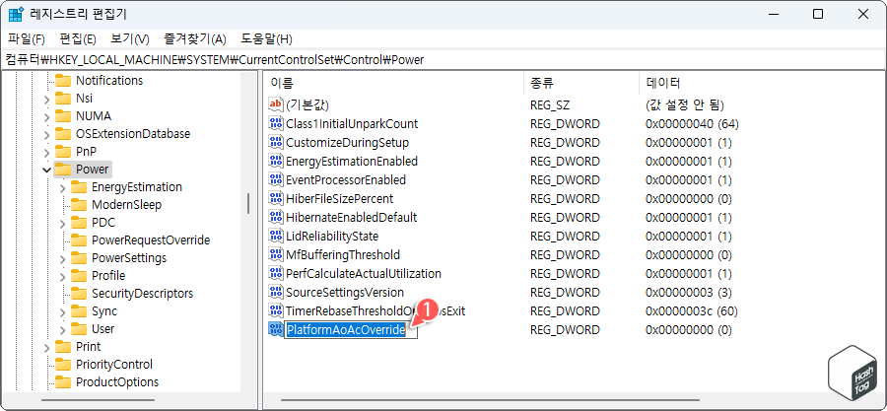Expand the PnP key
This screenshot has width=887, height=411.
[47, 152]
